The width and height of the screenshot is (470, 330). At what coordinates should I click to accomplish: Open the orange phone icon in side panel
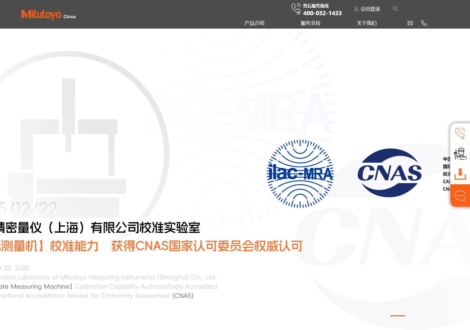click(460, 133)
